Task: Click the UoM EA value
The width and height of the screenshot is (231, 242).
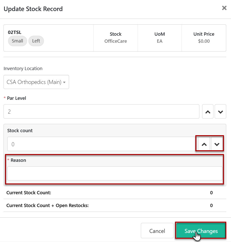Action: pyautogui.click(x=160, y=41)
